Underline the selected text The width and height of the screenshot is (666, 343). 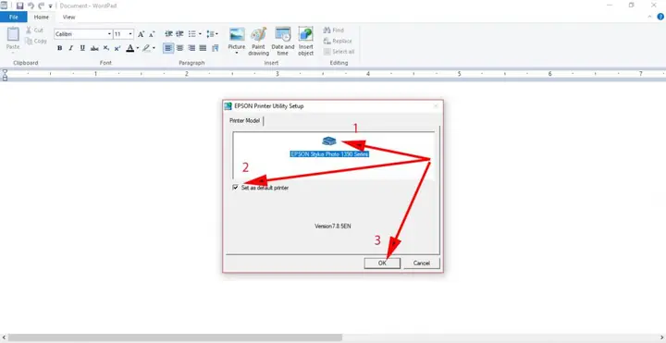point(82,48)
